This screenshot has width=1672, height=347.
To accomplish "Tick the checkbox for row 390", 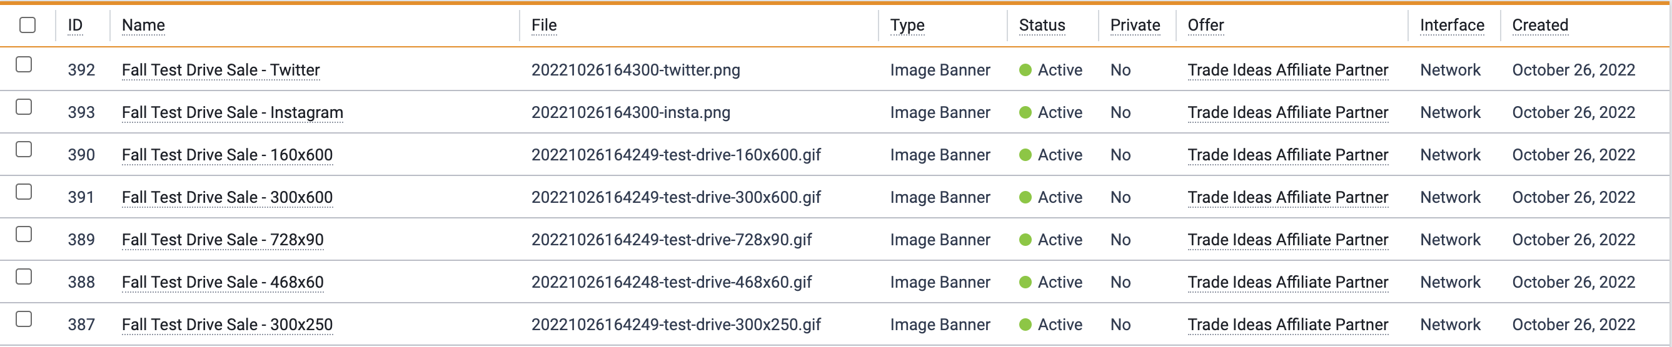I will click(x=24, y=150).
